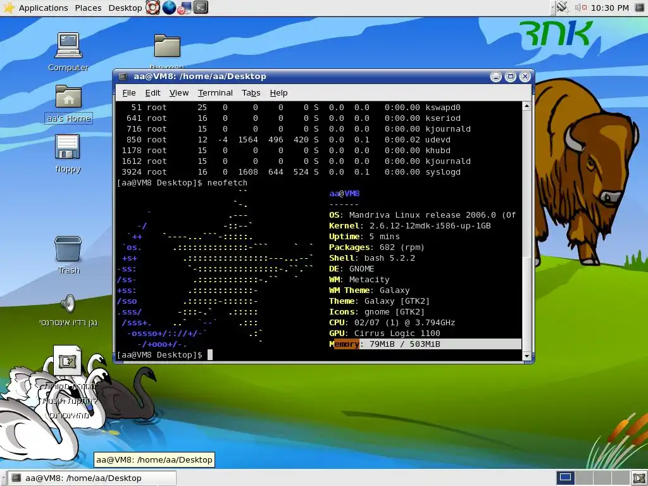The height and width of the screenshot is (486, 648).
Task: Click the muted volume speaker icon
Action: (x=581, y=8)
